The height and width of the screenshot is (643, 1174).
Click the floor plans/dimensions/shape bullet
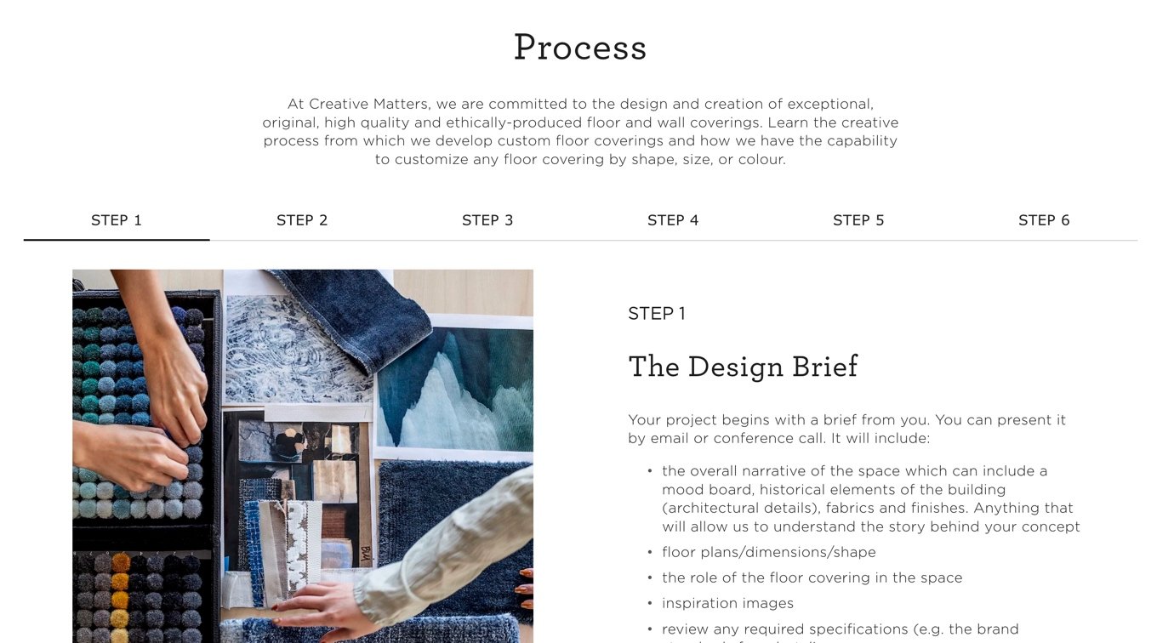(769, 552)
